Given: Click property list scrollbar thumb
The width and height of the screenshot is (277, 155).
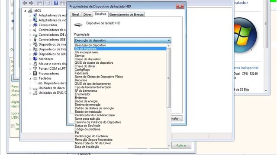Looking at the screenshot, I should (x=168, y=77).
